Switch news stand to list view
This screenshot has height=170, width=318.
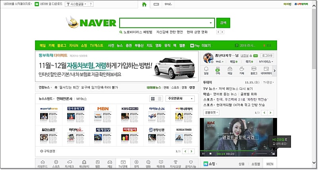(x=159, y=99)
